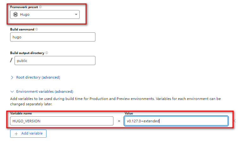Select the Hugo text in the preset combo box
This screenshot has height=144, width=243.
25,14
